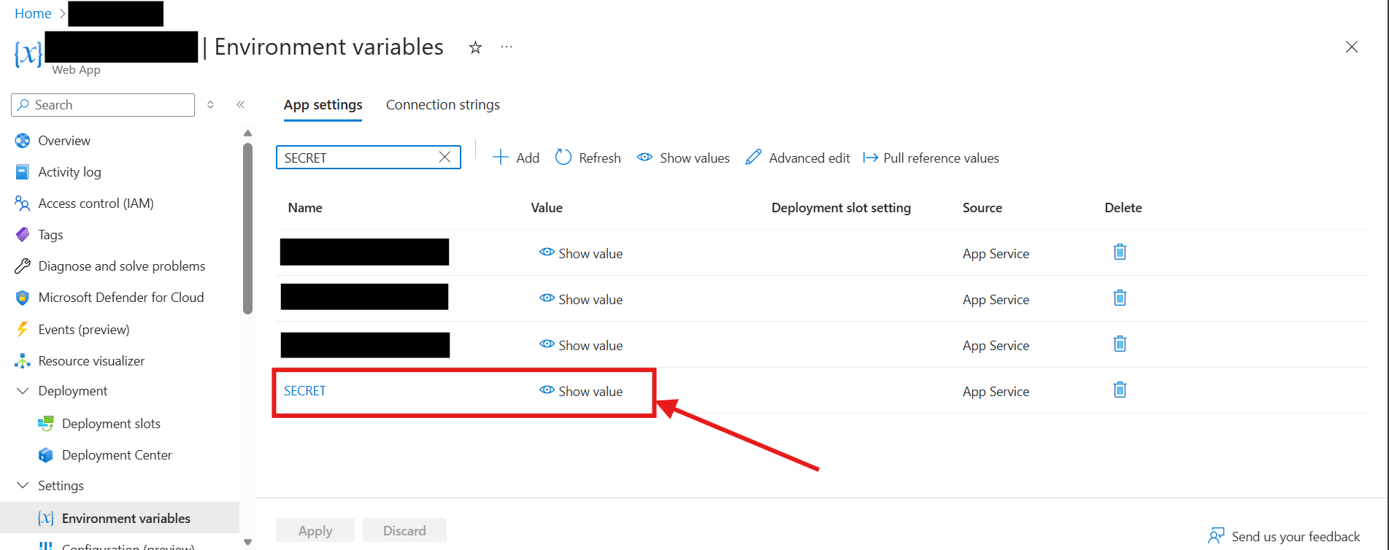Delete the SECRET app setting via trash icon
The height and width of the screenshot is (550, 1389).
(1120, 390)
